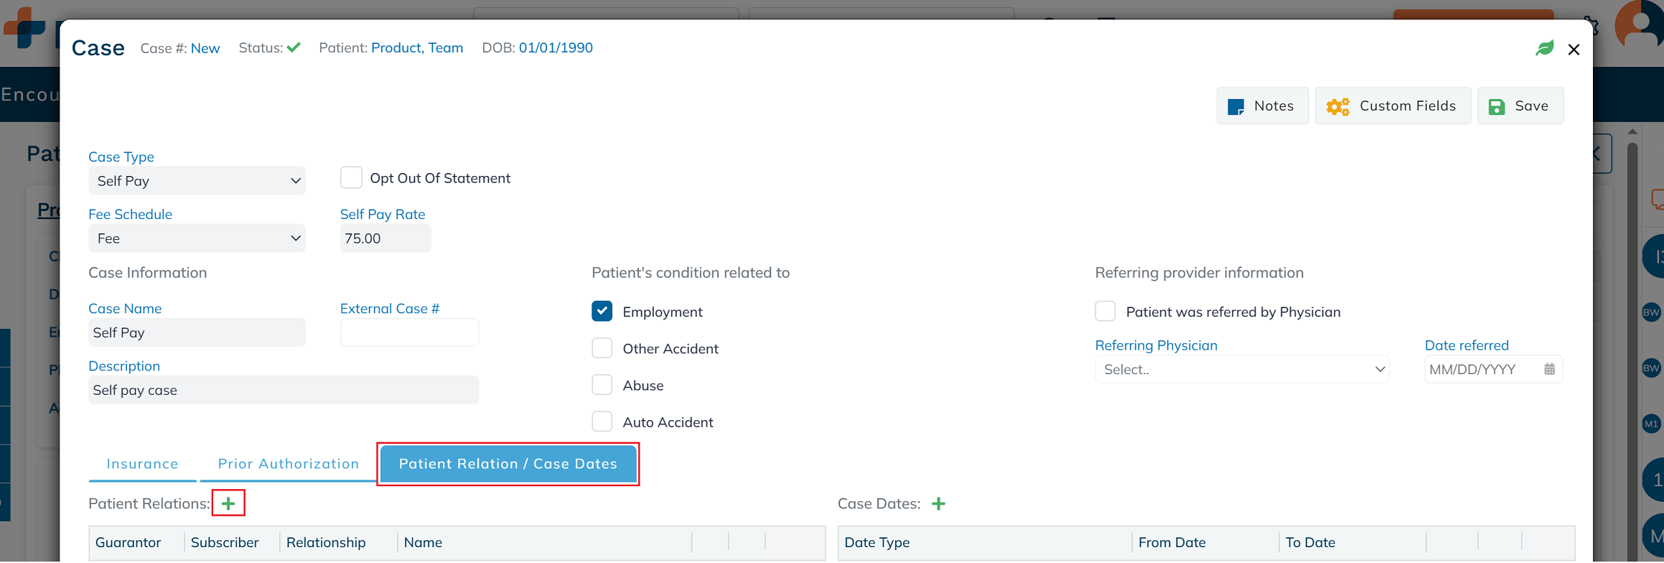Open Custom Fields settings
1664x563 pixels.
(x=1393, y=106)
